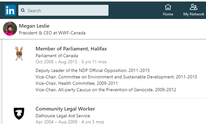This screenshot has width=206, height=124.
Task: Select the Home label in navigation
Action: coord(168,14)
